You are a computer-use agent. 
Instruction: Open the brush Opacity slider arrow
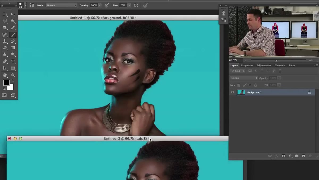click(x=100, y=5)
